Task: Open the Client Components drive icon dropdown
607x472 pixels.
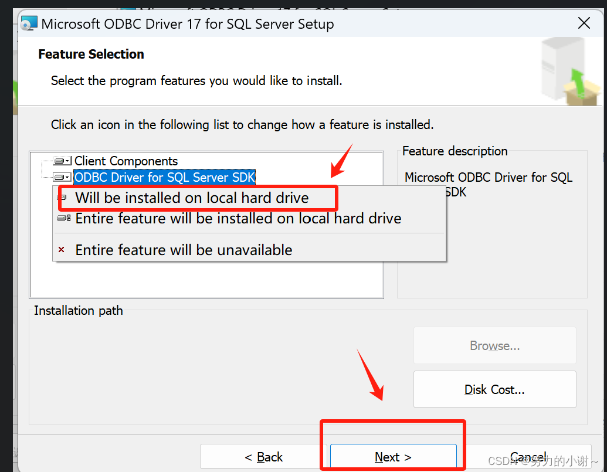Action: pyautogui.click(x=62, y=161)
